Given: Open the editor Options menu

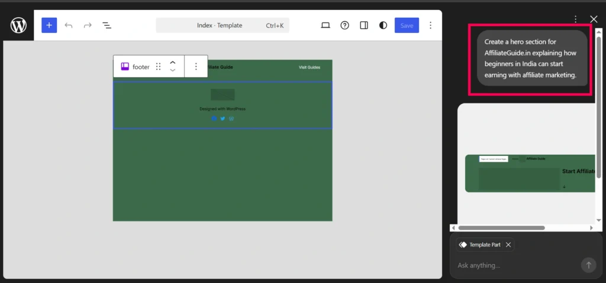Looking at the screenshot, I should (430, 25).
